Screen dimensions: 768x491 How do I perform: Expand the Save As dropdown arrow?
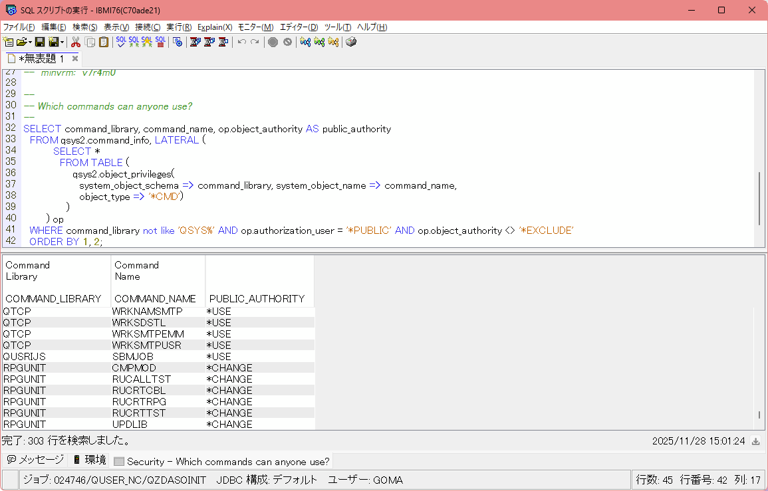pos(63,42)
